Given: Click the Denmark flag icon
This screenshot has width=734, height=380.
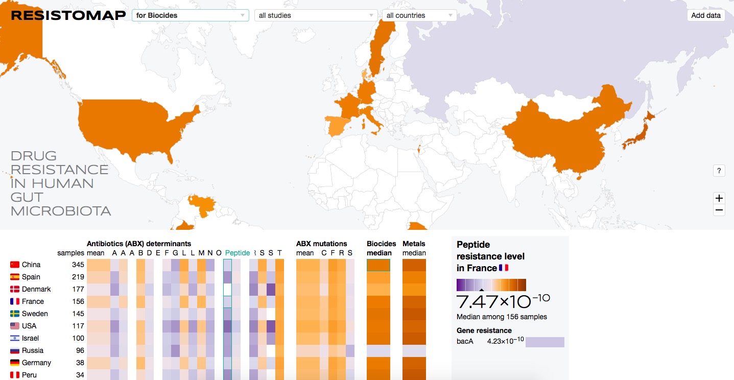Looking at the screenshot, I should point(15,289).
